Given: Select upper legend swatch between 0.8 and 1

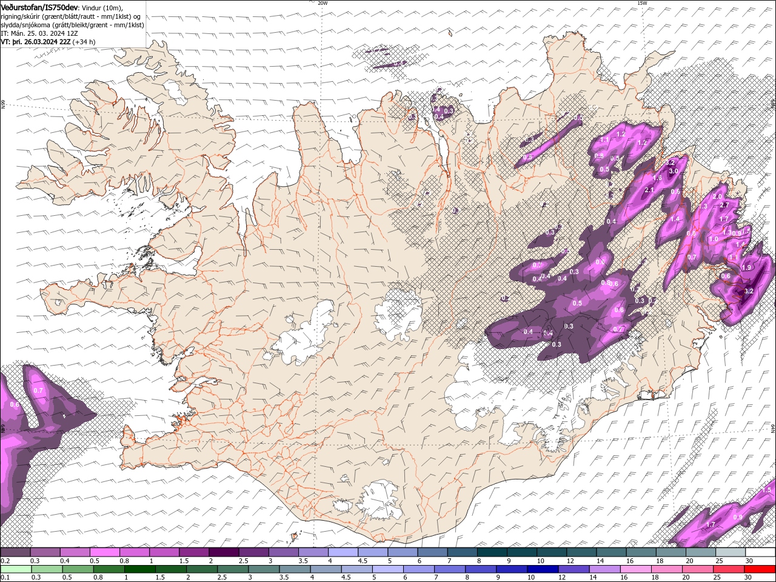Looking at the screenshot, I should click(x=135, y=552).
